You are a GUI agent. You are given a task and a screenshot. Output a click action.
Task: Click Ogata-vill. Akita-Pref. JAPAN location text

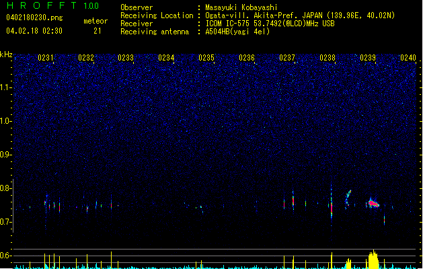coord(300,15)
